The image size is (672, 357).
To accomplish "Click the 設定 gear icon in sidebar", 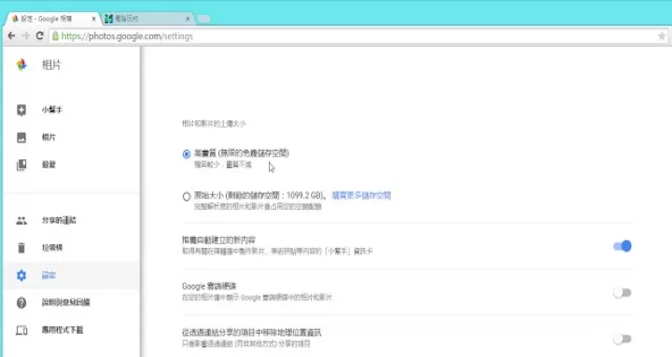I will pyautogui.click(x=21, y=275).
